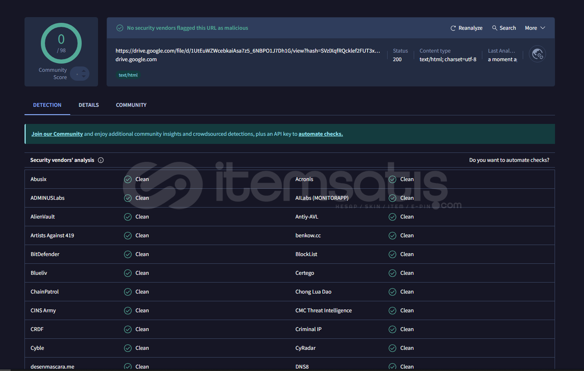The height and width of the screenshot is (371, 584).
Task: Click the Clean check icon for Acronis
Action: click(x=392, y=179)
